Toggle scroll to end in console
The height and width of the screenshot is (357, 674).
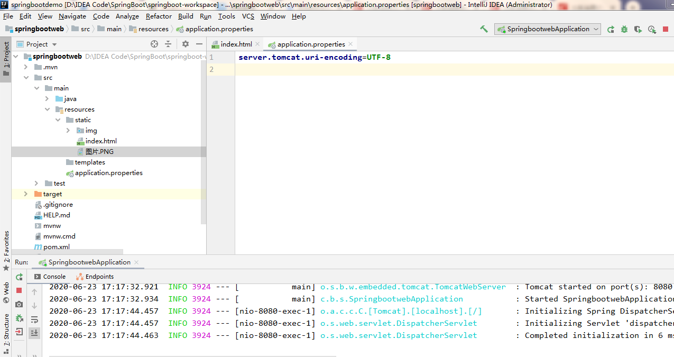(34, 333)
